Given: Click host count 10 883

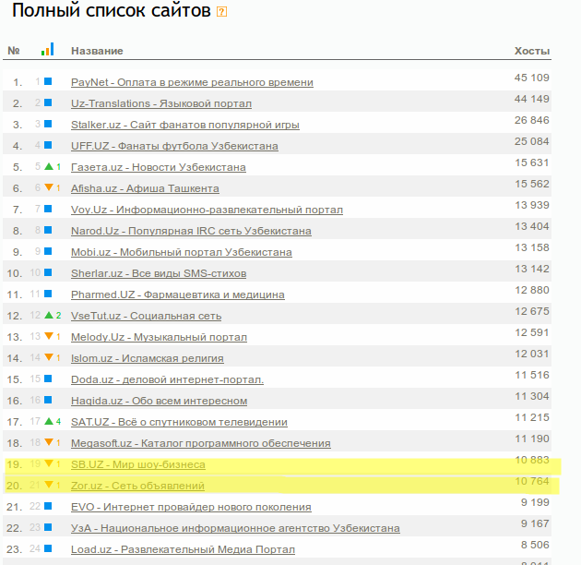Looking at the screenshot, I should point(532,460).
